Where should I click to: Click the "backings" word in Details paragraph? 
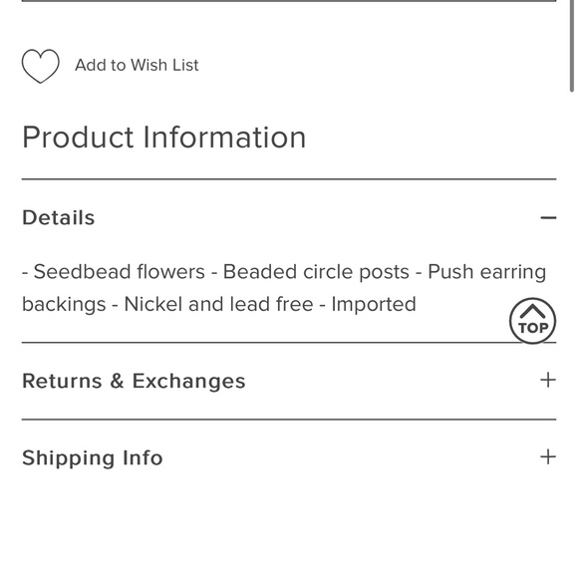pyautogui.click(x=64, y=305)
